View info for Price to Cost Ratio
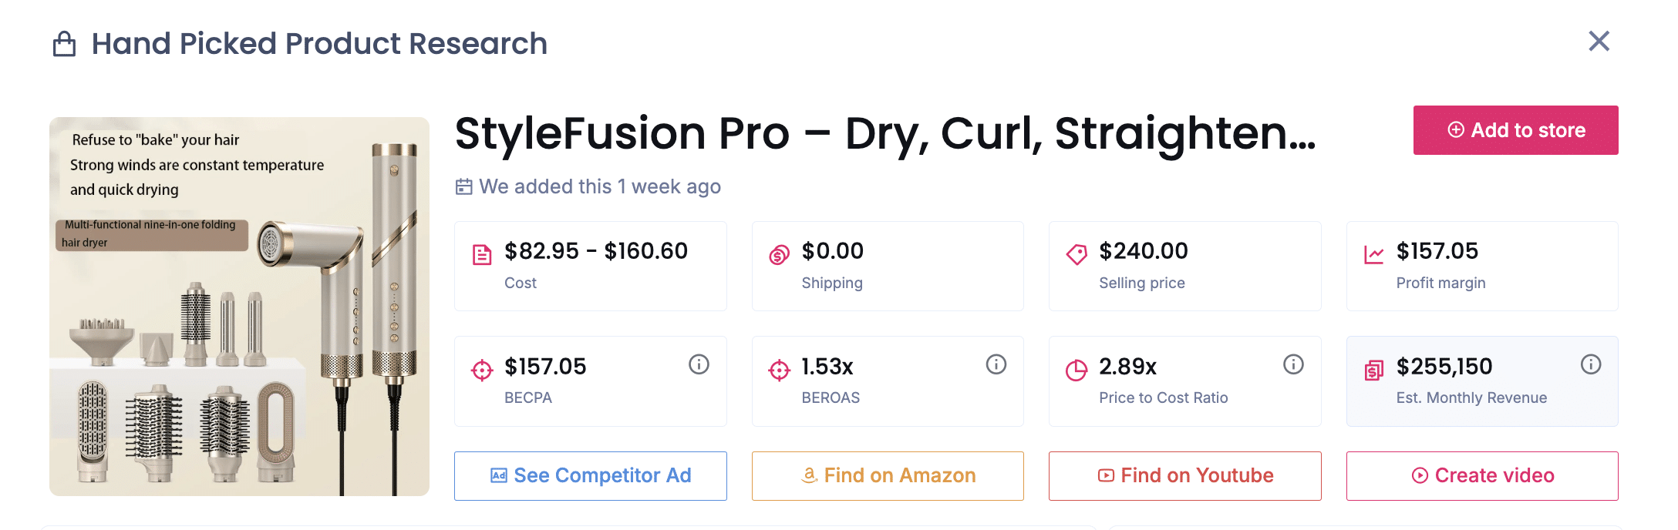Screen dimensions: 1678x530 [1293, 364]
